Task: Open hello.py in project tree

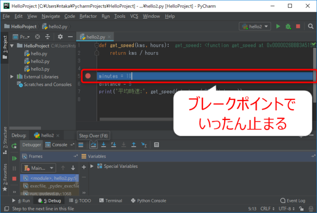Action: coord(36,53)
